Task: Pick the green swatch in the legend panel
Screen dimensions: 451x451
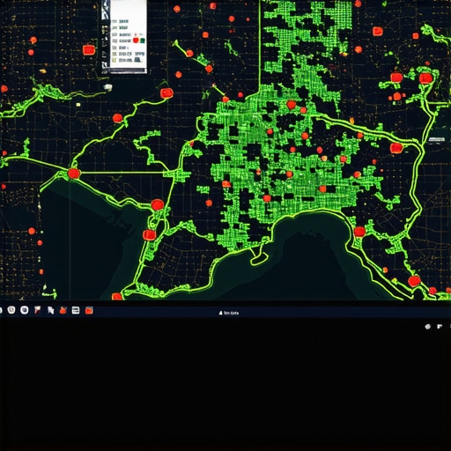Action: (x=143, y=41)
